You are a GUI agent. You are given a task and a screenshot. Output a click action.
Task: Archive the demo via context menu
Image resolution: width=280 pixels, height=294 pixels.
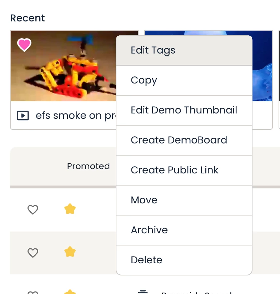click(x=149, y=230)
